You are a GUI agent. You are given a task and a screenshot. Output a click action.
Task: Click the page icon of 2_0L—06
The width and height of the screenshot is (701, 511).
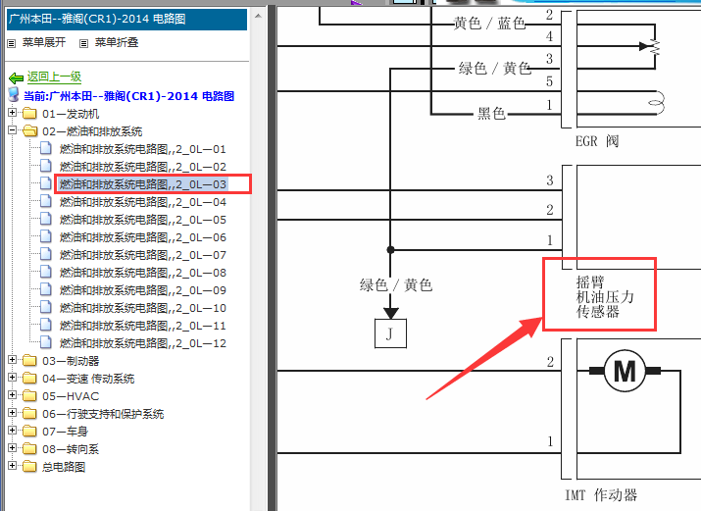coord(46,236)
